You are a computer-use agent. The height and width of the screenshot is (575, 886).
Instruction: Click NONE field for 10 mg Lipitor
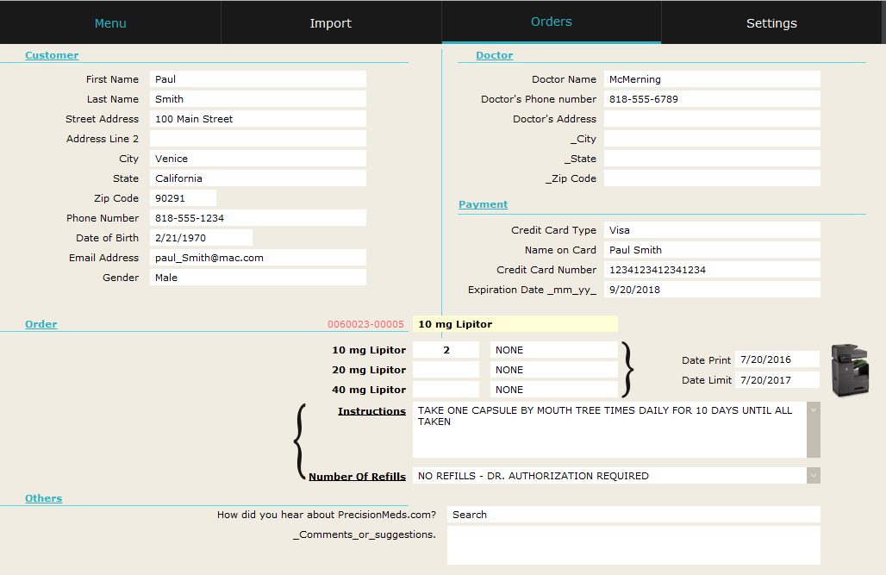(x=553, y=350)
